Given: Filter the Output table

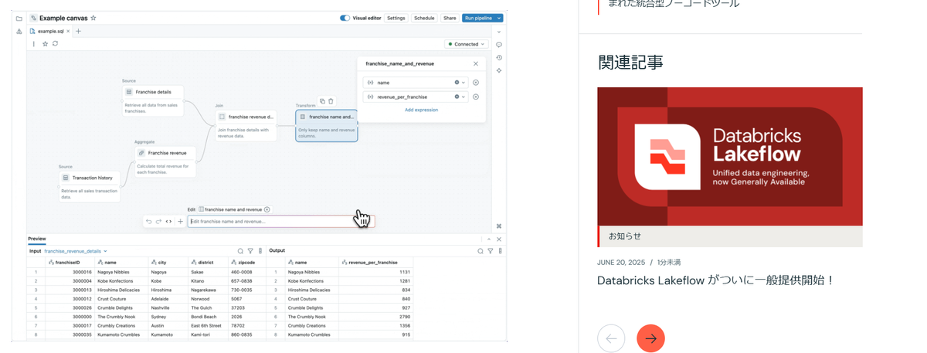Looking at the screenshot, I should [491, 251].
